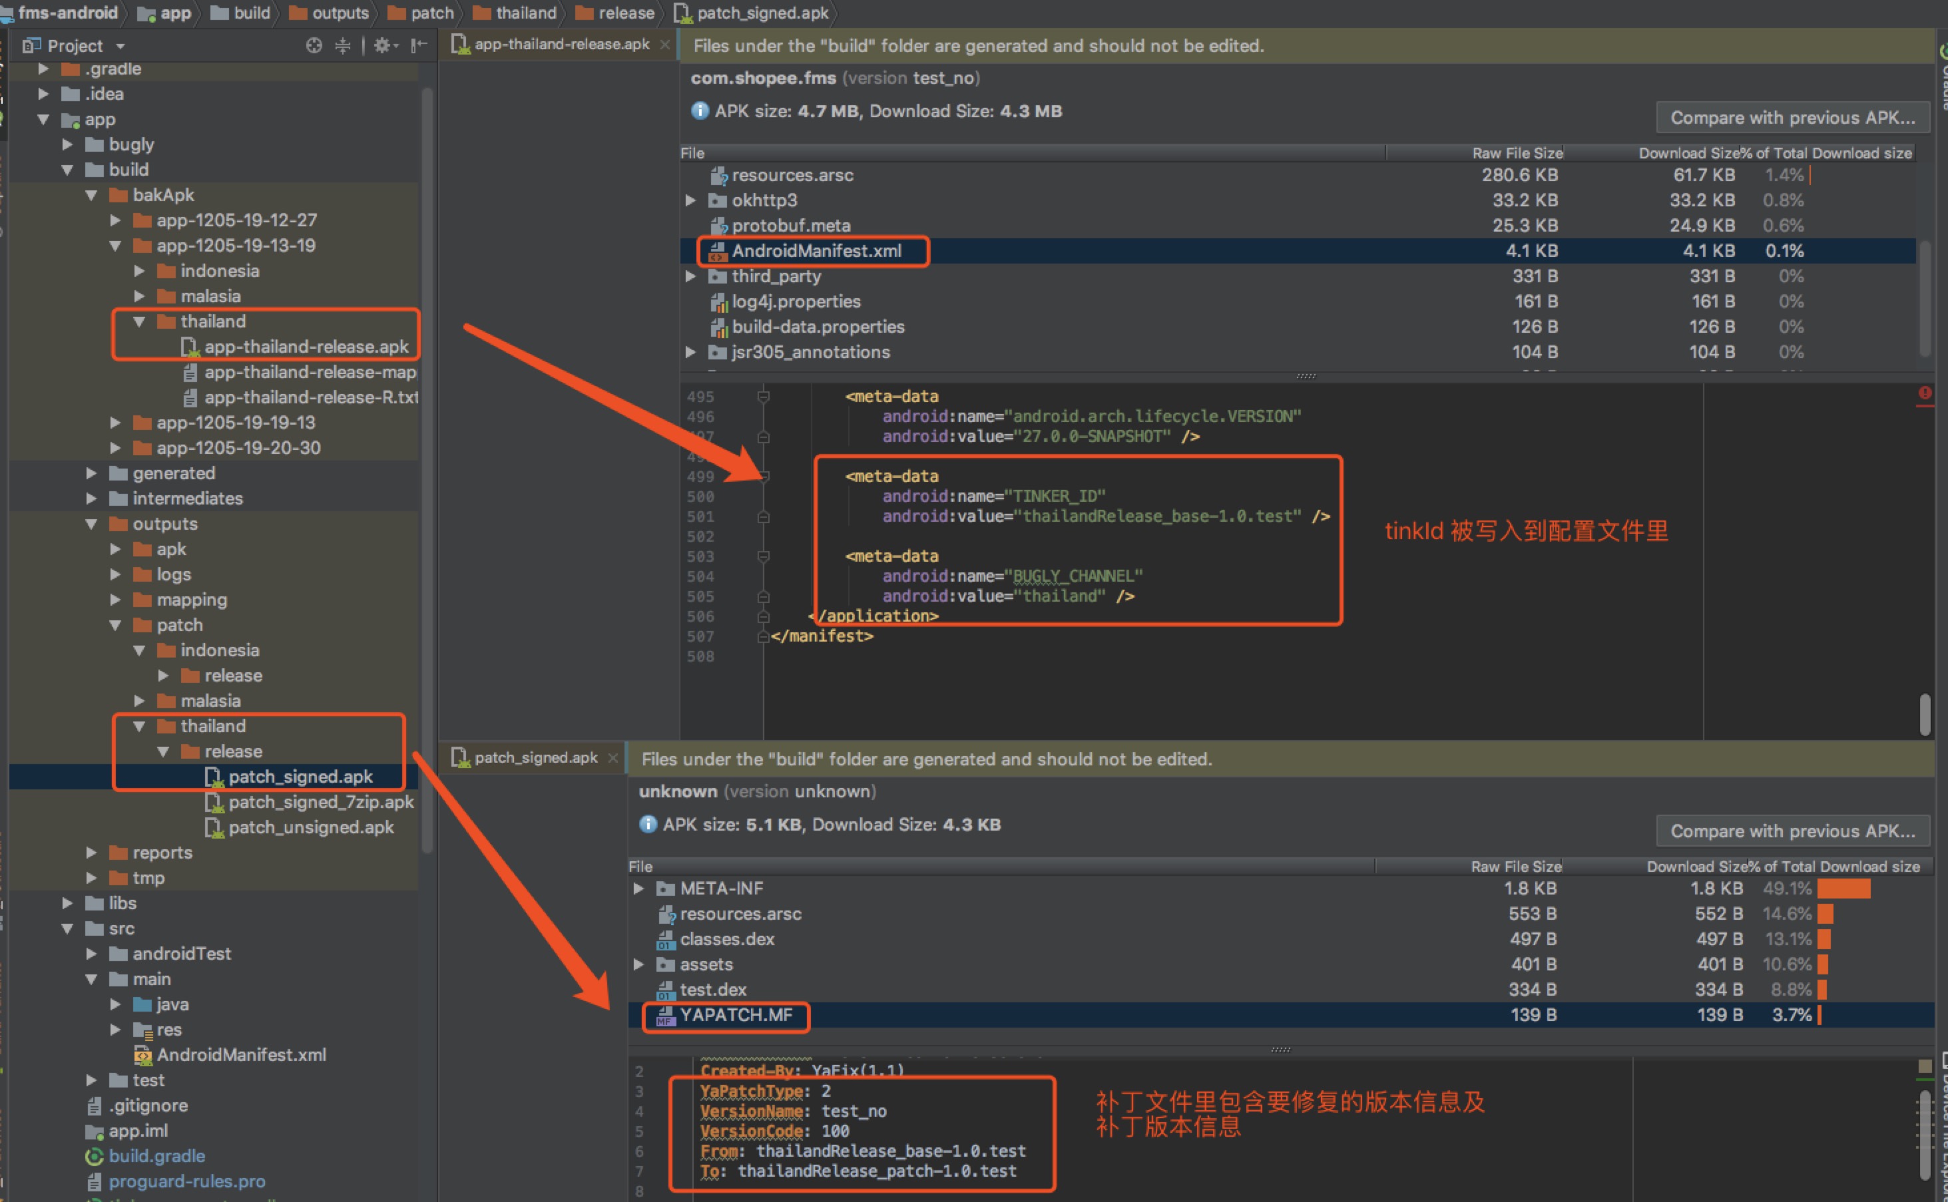This screenshot has width=1948, height=1202.
Task: Switch to the app-thailand-release.apk tab
Action: tap(561, 45)
